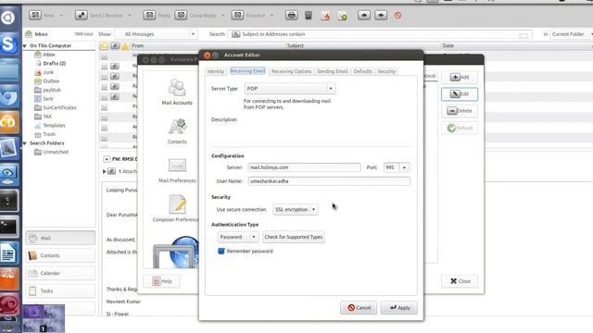The image size is (593, 333).
Task: Switch to the Receiving Options tab
Action: (291, 71)
